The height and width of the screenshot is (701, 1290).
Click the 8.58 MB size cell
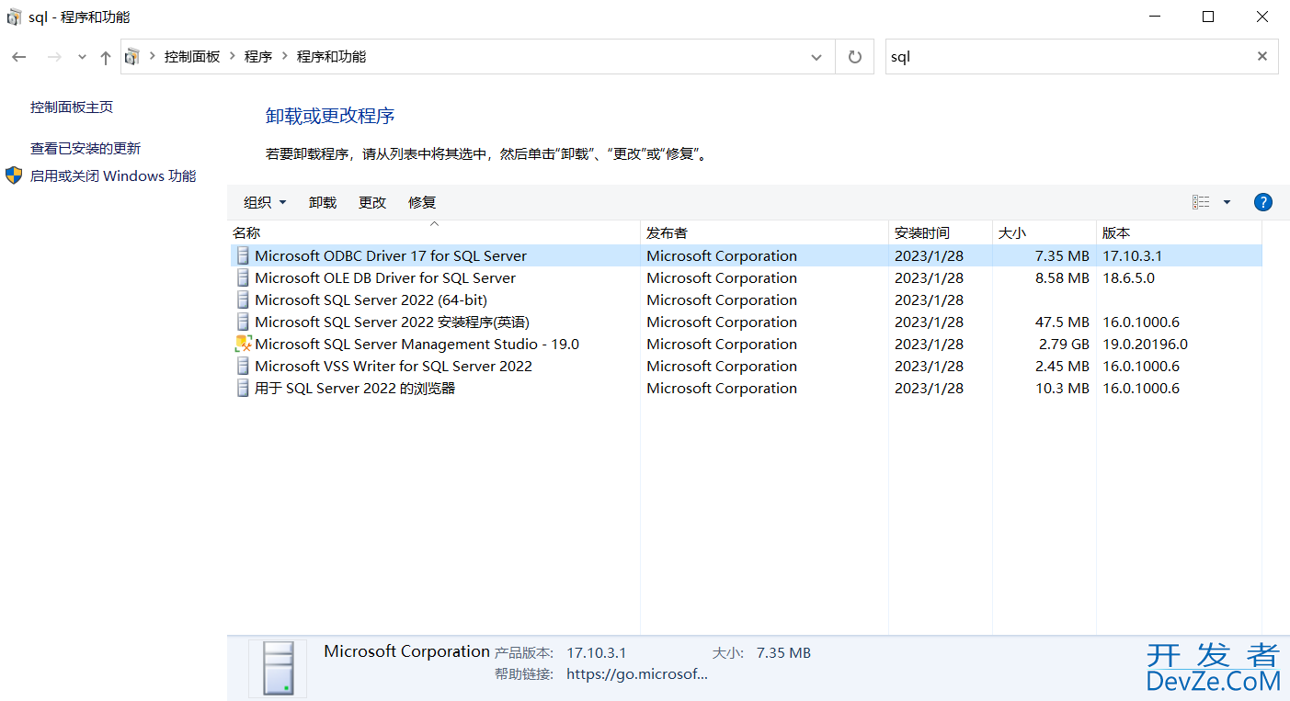[x=1062, y=278]
